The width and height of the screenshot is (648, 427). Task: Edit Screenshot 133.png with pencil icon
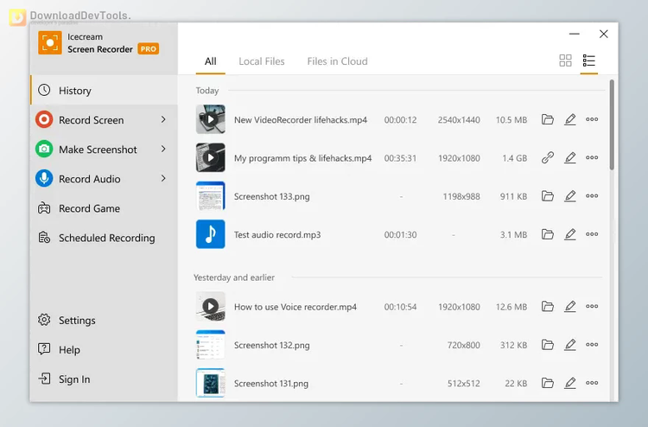[x=570, y=196]
